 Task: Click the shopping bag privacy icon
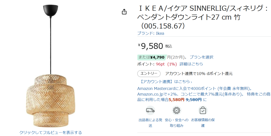(203, 110)
